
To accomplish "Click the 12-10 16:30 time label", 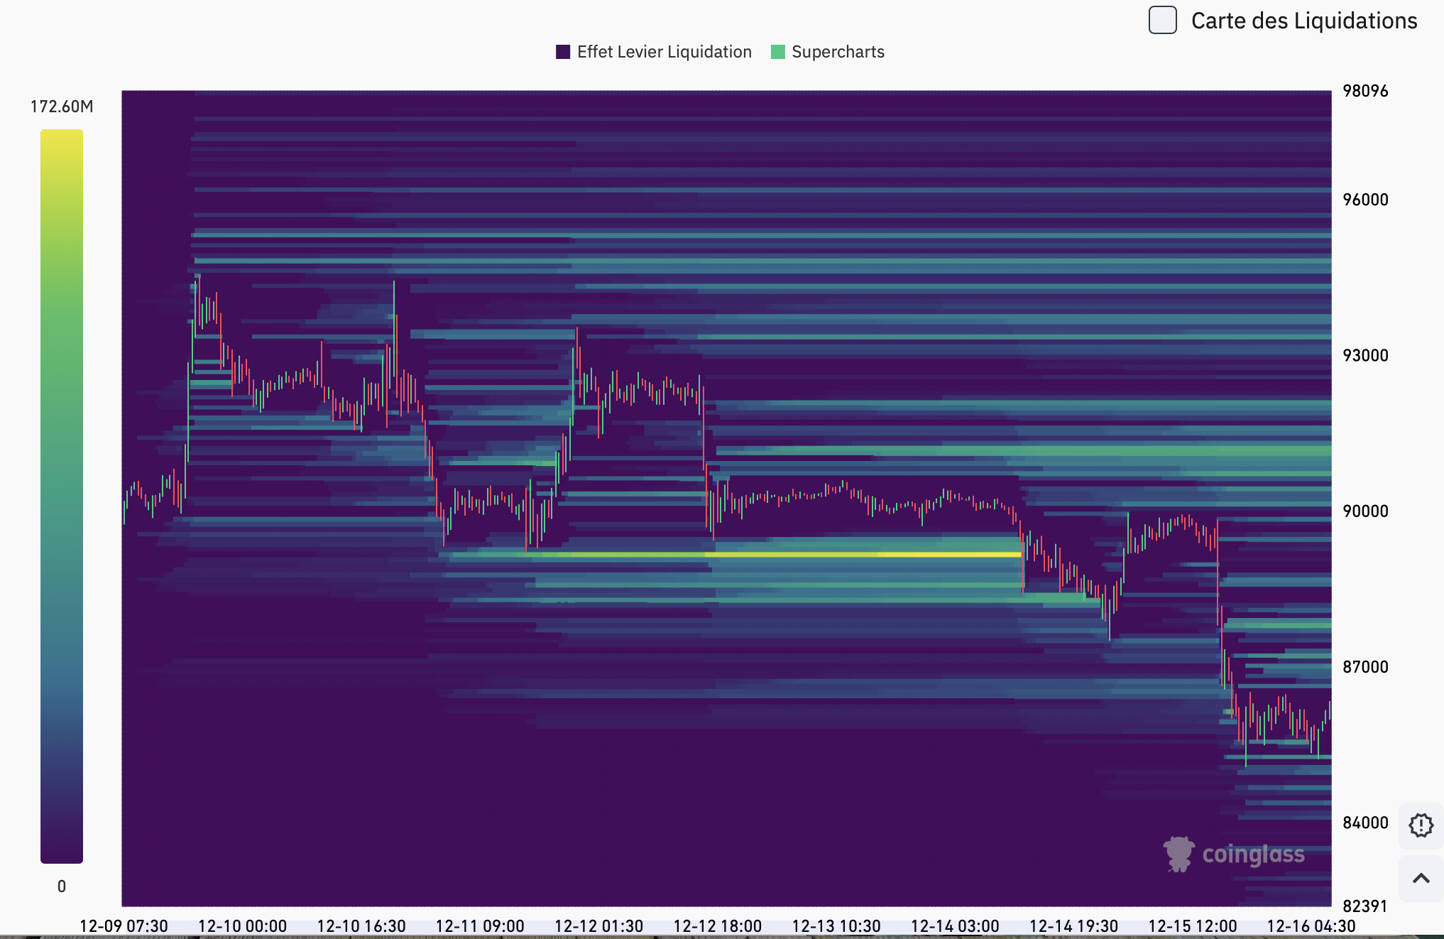I will tap(361, 926).
